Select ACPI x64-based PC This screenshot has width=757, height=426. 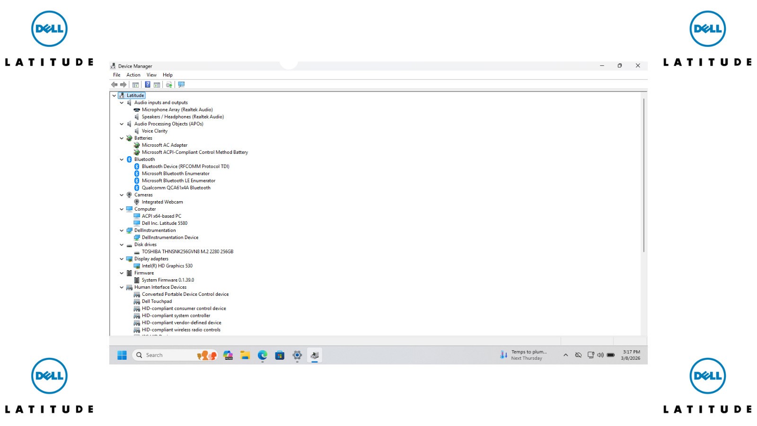[161, 216]
